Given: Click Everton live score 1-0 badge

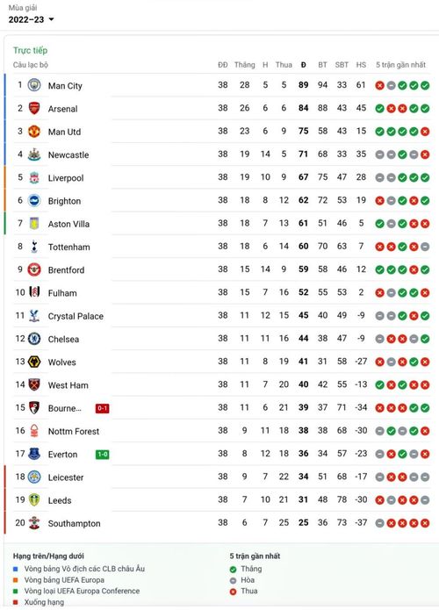Looking at the screenshot, I should click(x=103, y=454).
